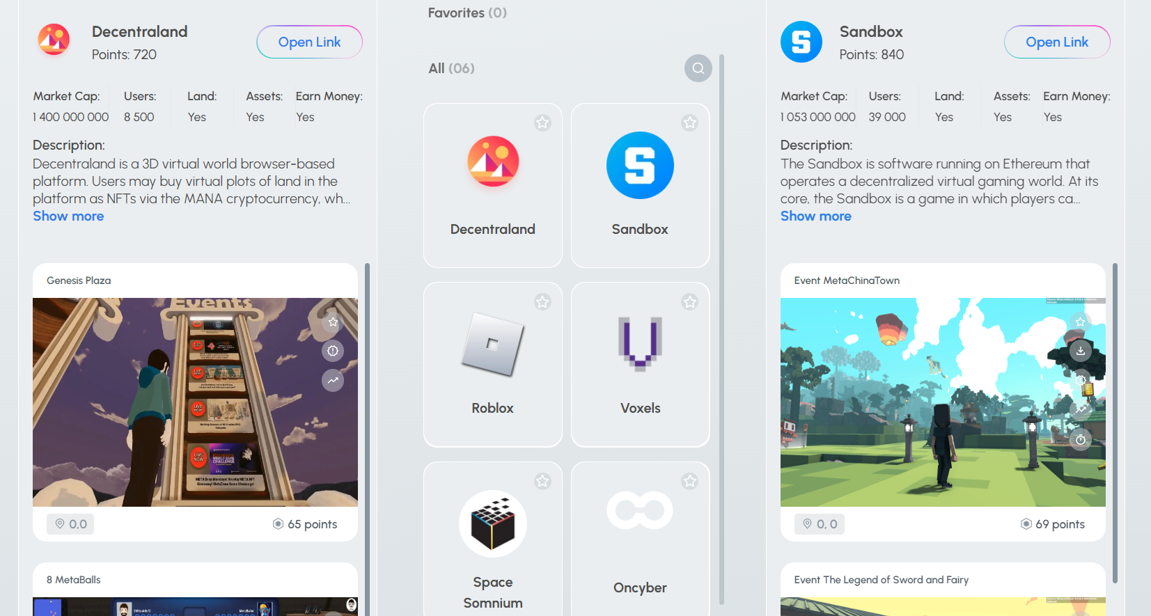1151x616 pixels.
Task: Click report alert icon on Event MetaChinaTown
Action: click(x=1081, y=380)
